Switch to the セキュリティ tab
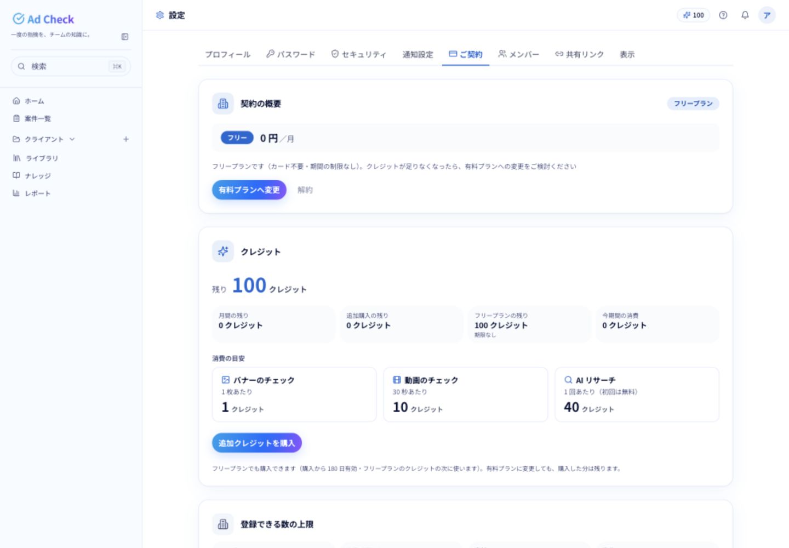This screenshot has height=548, width=789. tap(359, 54)
